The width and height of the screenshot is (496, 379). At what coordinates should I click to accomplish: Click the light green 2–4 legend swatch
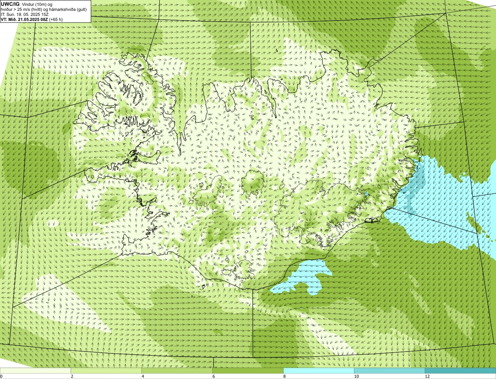(107, 370)
